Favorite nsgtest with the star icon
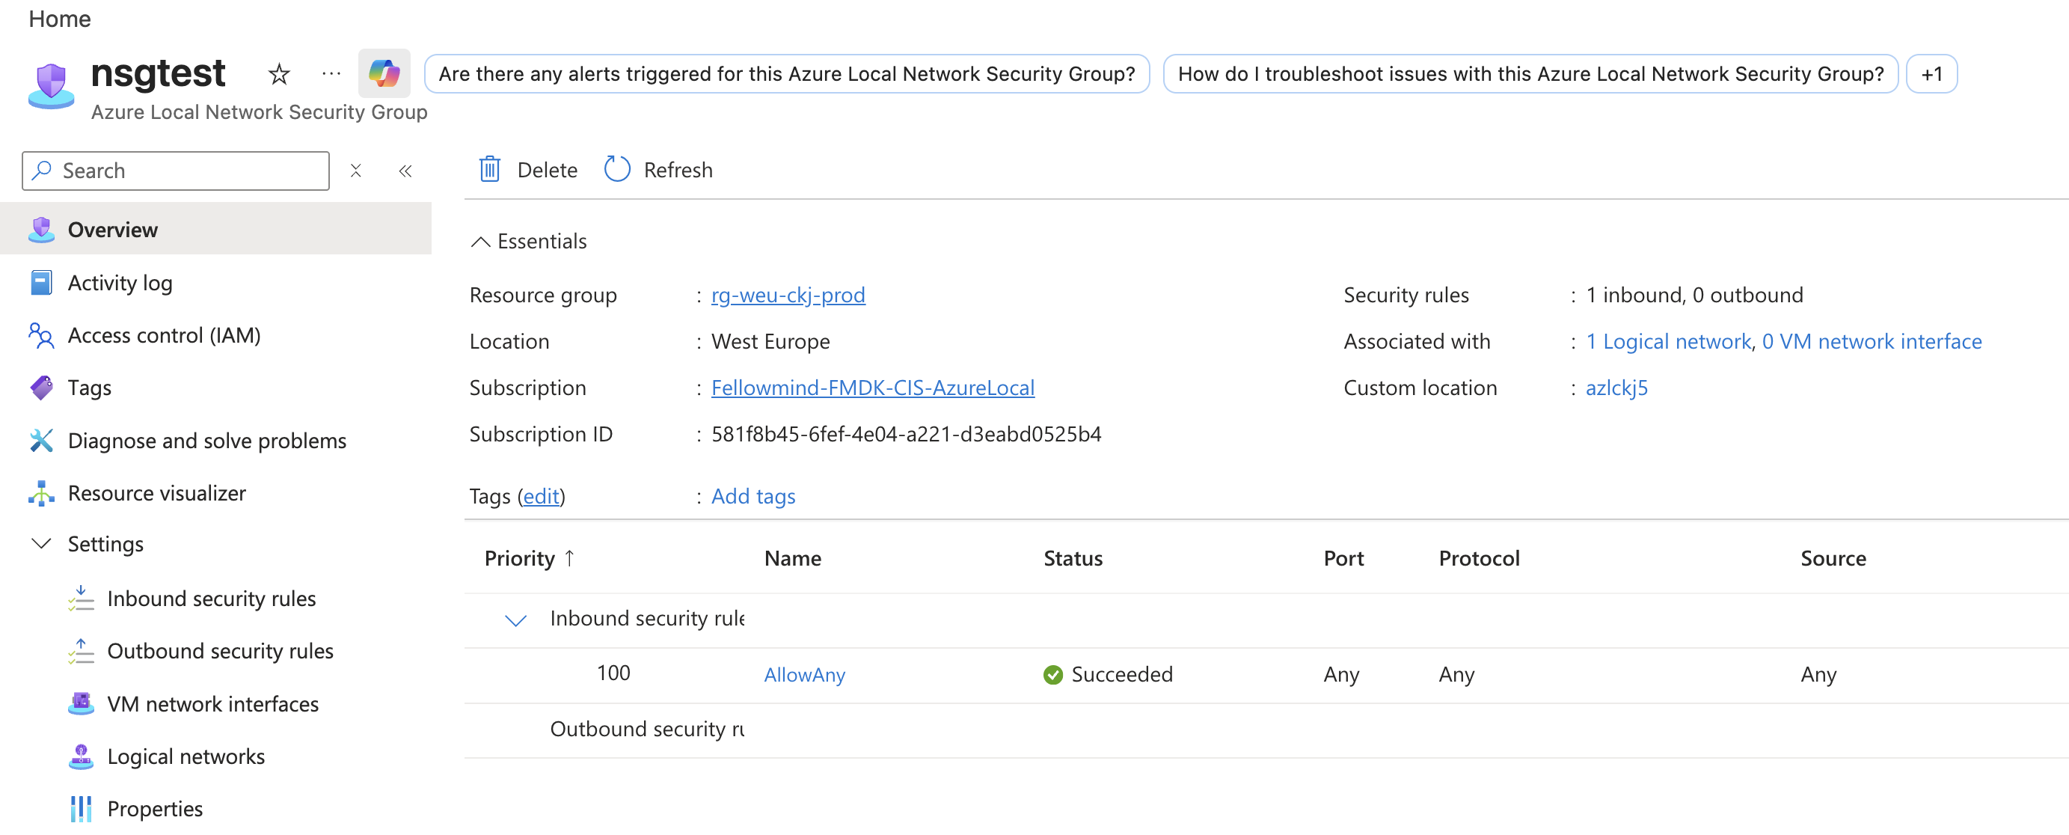2069x835 pixels. click(279, 74)
